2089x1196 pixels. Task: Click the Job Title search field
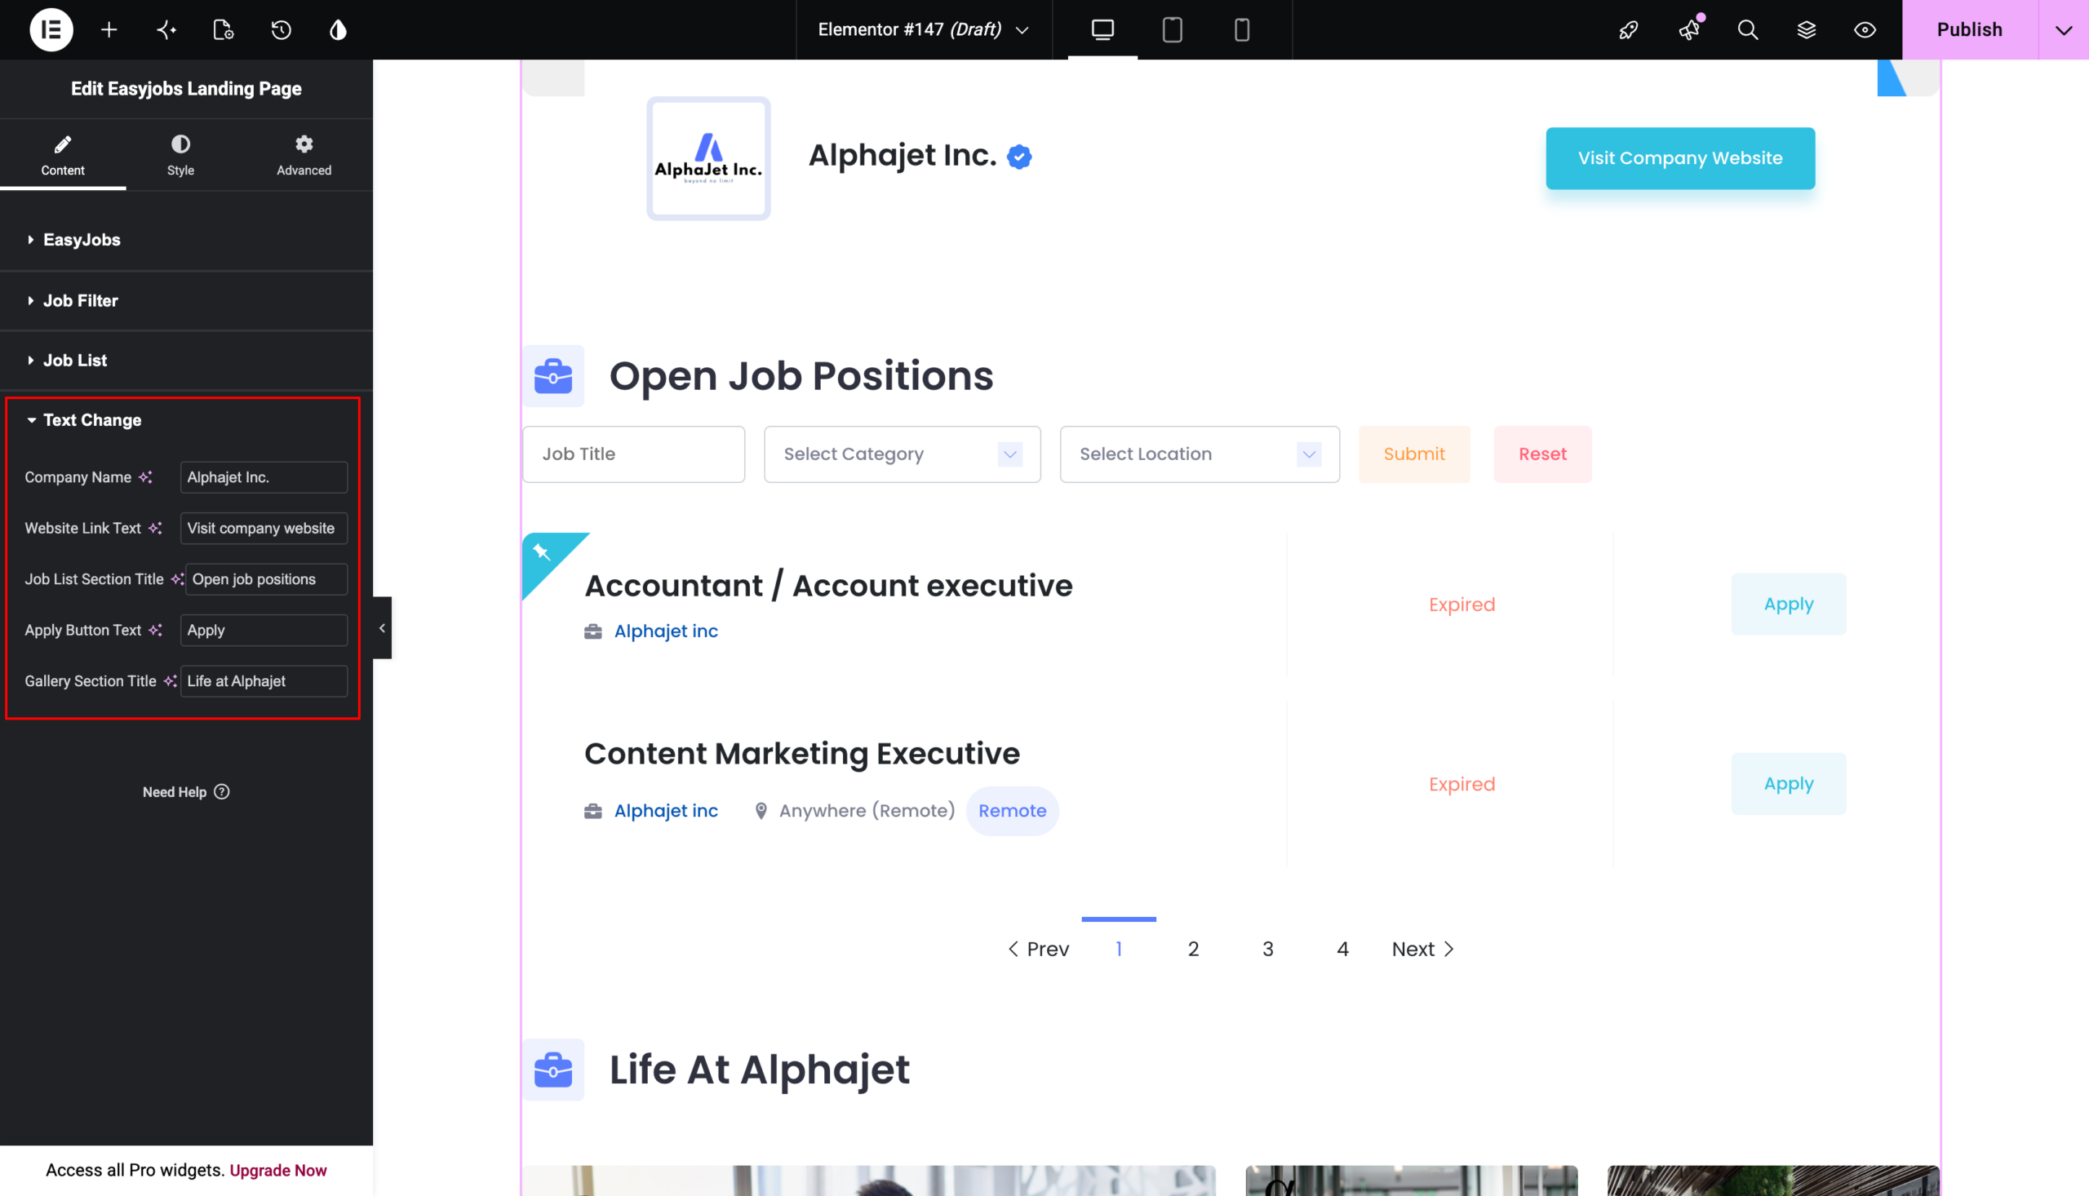[633, 454]
